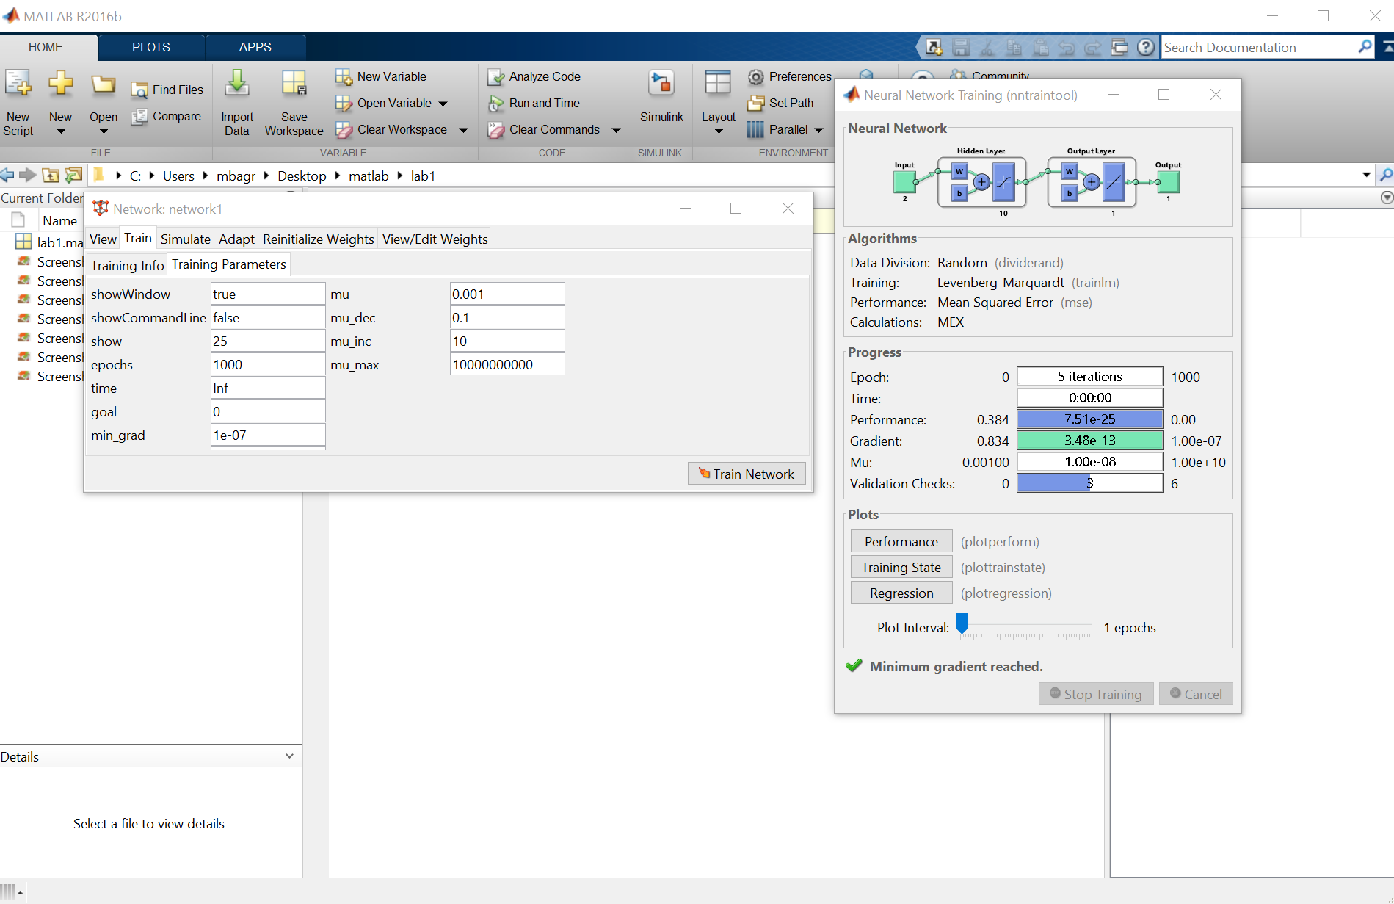Open the View tab in Network window
Image resolution: width=1394 pixels, height=904 pixels.
click(x=103, y=239)
